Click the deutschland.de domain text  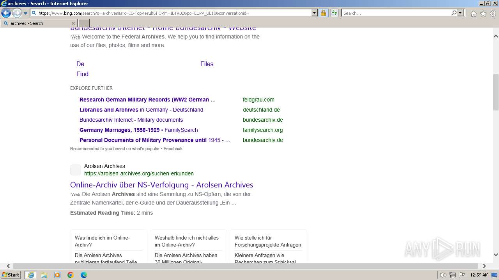(x=261, y=110)
